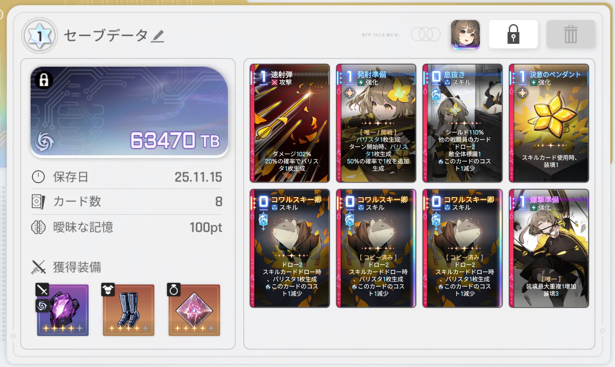Click the star badge numbered 1
Image resolution: width=615 pixels, height=367 pixels.
(x=40, y=35)
